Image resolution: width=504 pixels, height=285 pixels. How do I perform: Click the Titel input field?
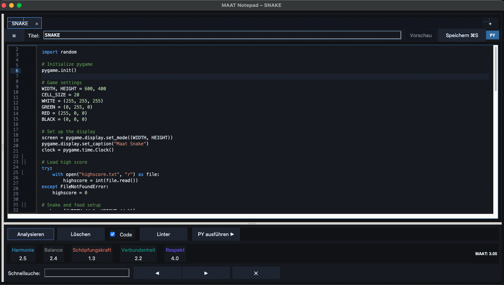point(222,35)
